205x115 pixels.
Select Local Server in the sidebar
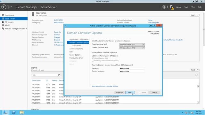coord(14,19)
